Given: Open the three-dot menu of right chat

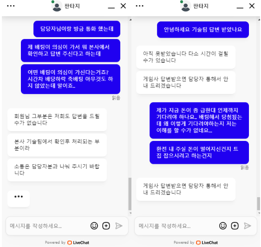Looking at the screenshot, I should [x=139, y=6].
